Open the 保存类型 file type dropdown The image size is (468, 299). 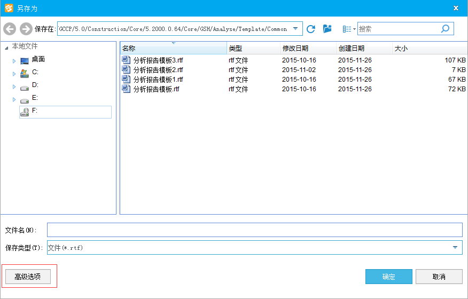point(455,247)
